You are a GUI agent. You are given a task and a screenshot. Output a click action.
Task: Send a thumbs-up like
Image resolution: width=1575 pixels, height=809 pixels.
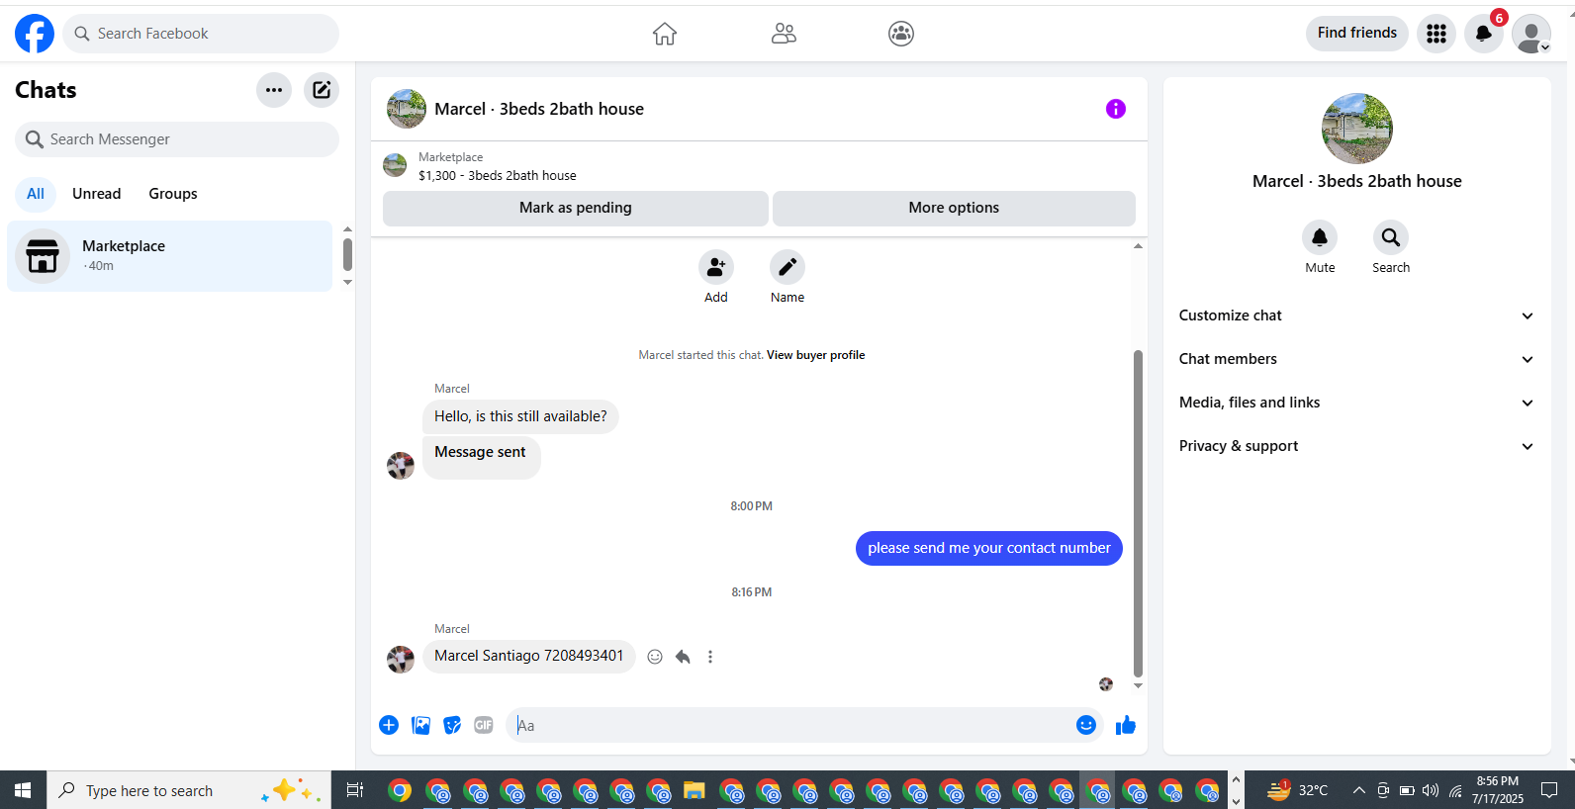click(x=1126, y=725)
